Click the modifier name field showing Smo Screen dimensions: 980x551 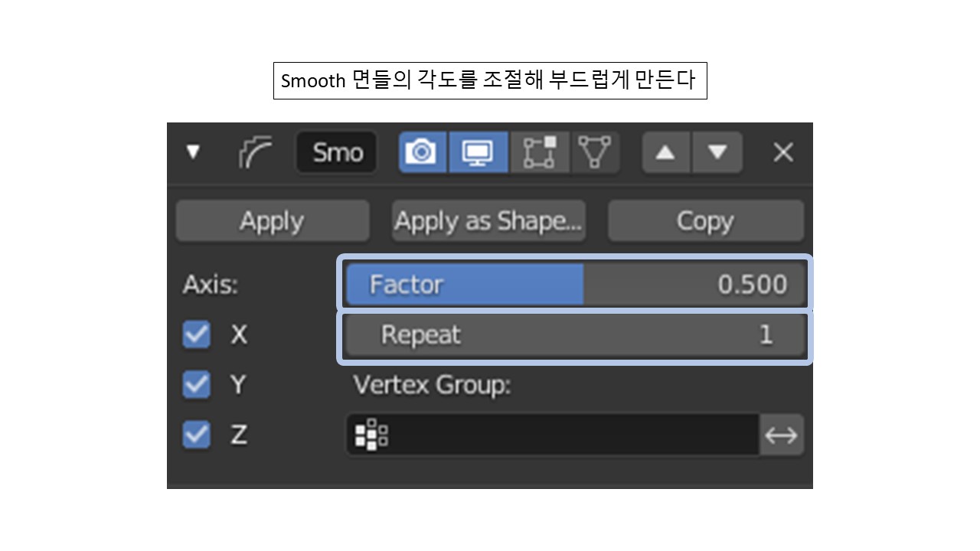point(336,152)
